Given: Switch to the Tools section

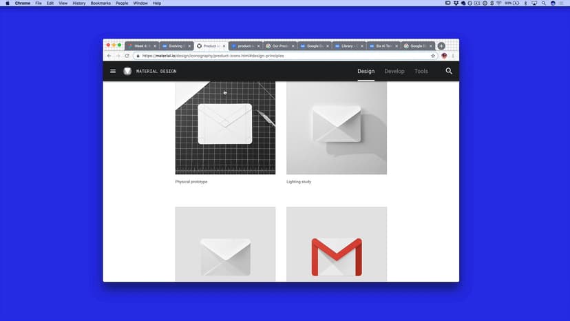Looking at the screenshot, I should (x=421, y=71).
